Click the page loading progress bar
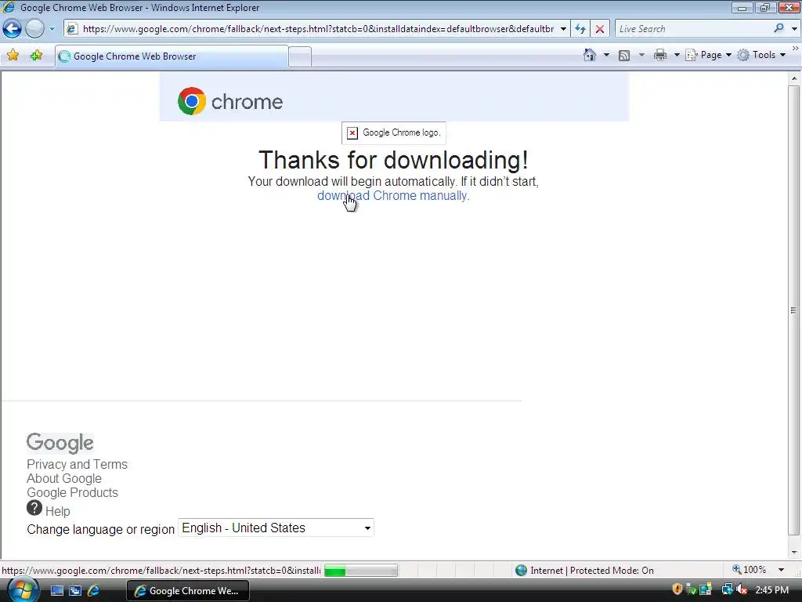 [360, 571]
